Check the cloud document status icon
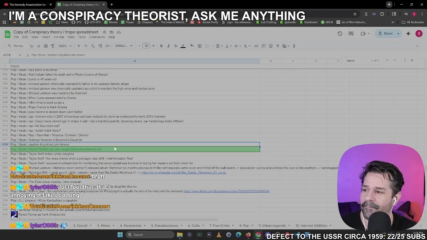This screenshot has width=427, height=240. [119, 32]
